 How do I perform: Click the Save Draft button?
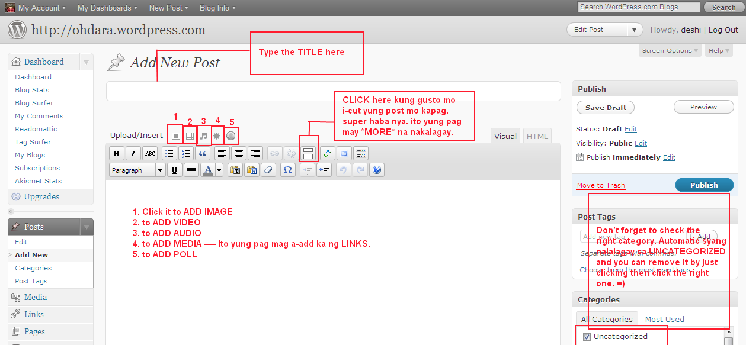point(605,107)
